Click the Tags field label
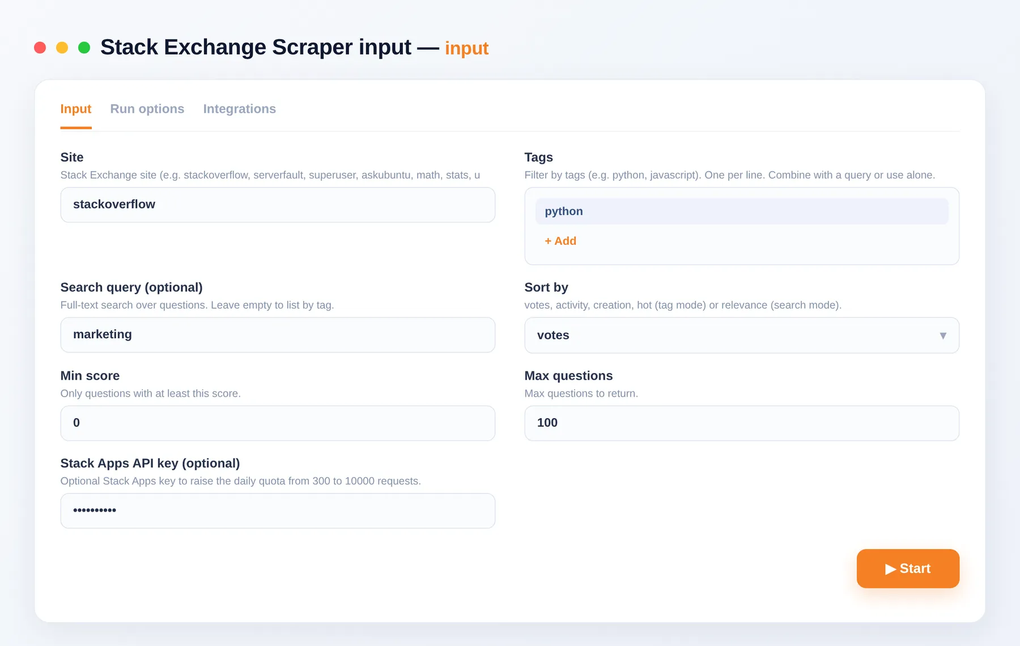The height and width of the screenshot is (646, 1020). pyautogui.click(x=538, y=157)
